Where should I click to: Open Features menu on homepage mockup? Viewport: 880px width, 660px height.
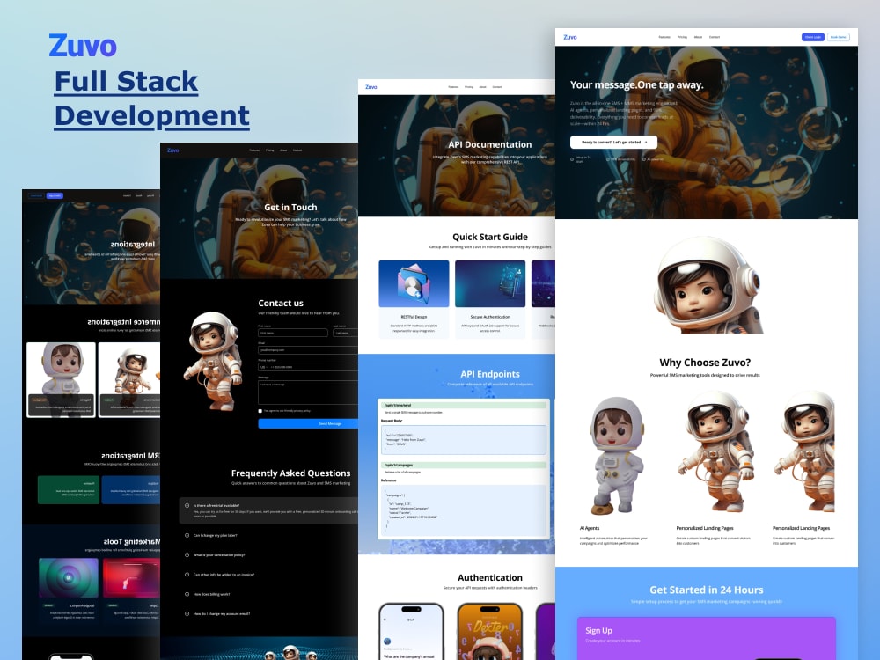[x=664, y=37]
